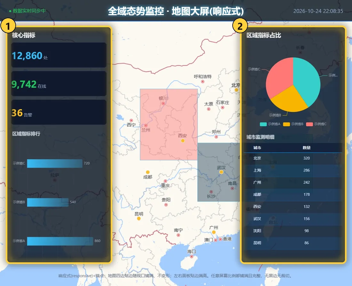The height and width of the screenshot is (286, 352).
Task: Click the value 320 in the table
Action: tap(307, 158)
